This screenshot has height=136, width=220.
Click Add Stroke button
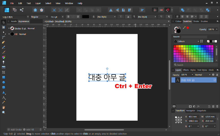pyautogui.click(x=15, y=130)
